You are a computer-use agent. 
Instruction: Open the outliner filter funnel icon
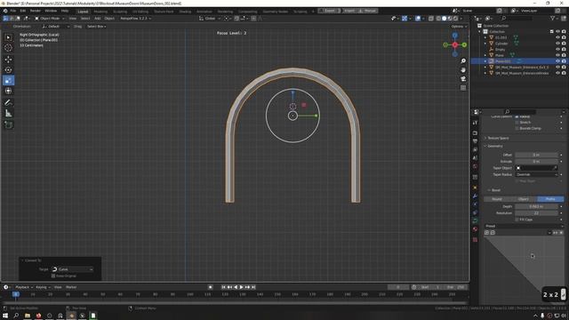click(553, 18)
